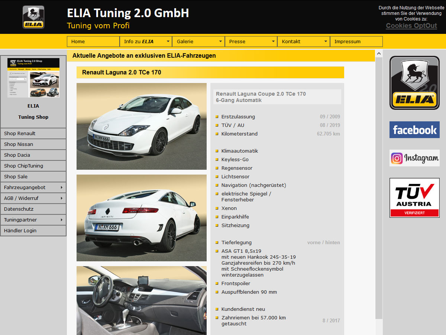The image size is (446, 335).
Task: Go to Shop ChipTuning
Action: click(33, 166)
